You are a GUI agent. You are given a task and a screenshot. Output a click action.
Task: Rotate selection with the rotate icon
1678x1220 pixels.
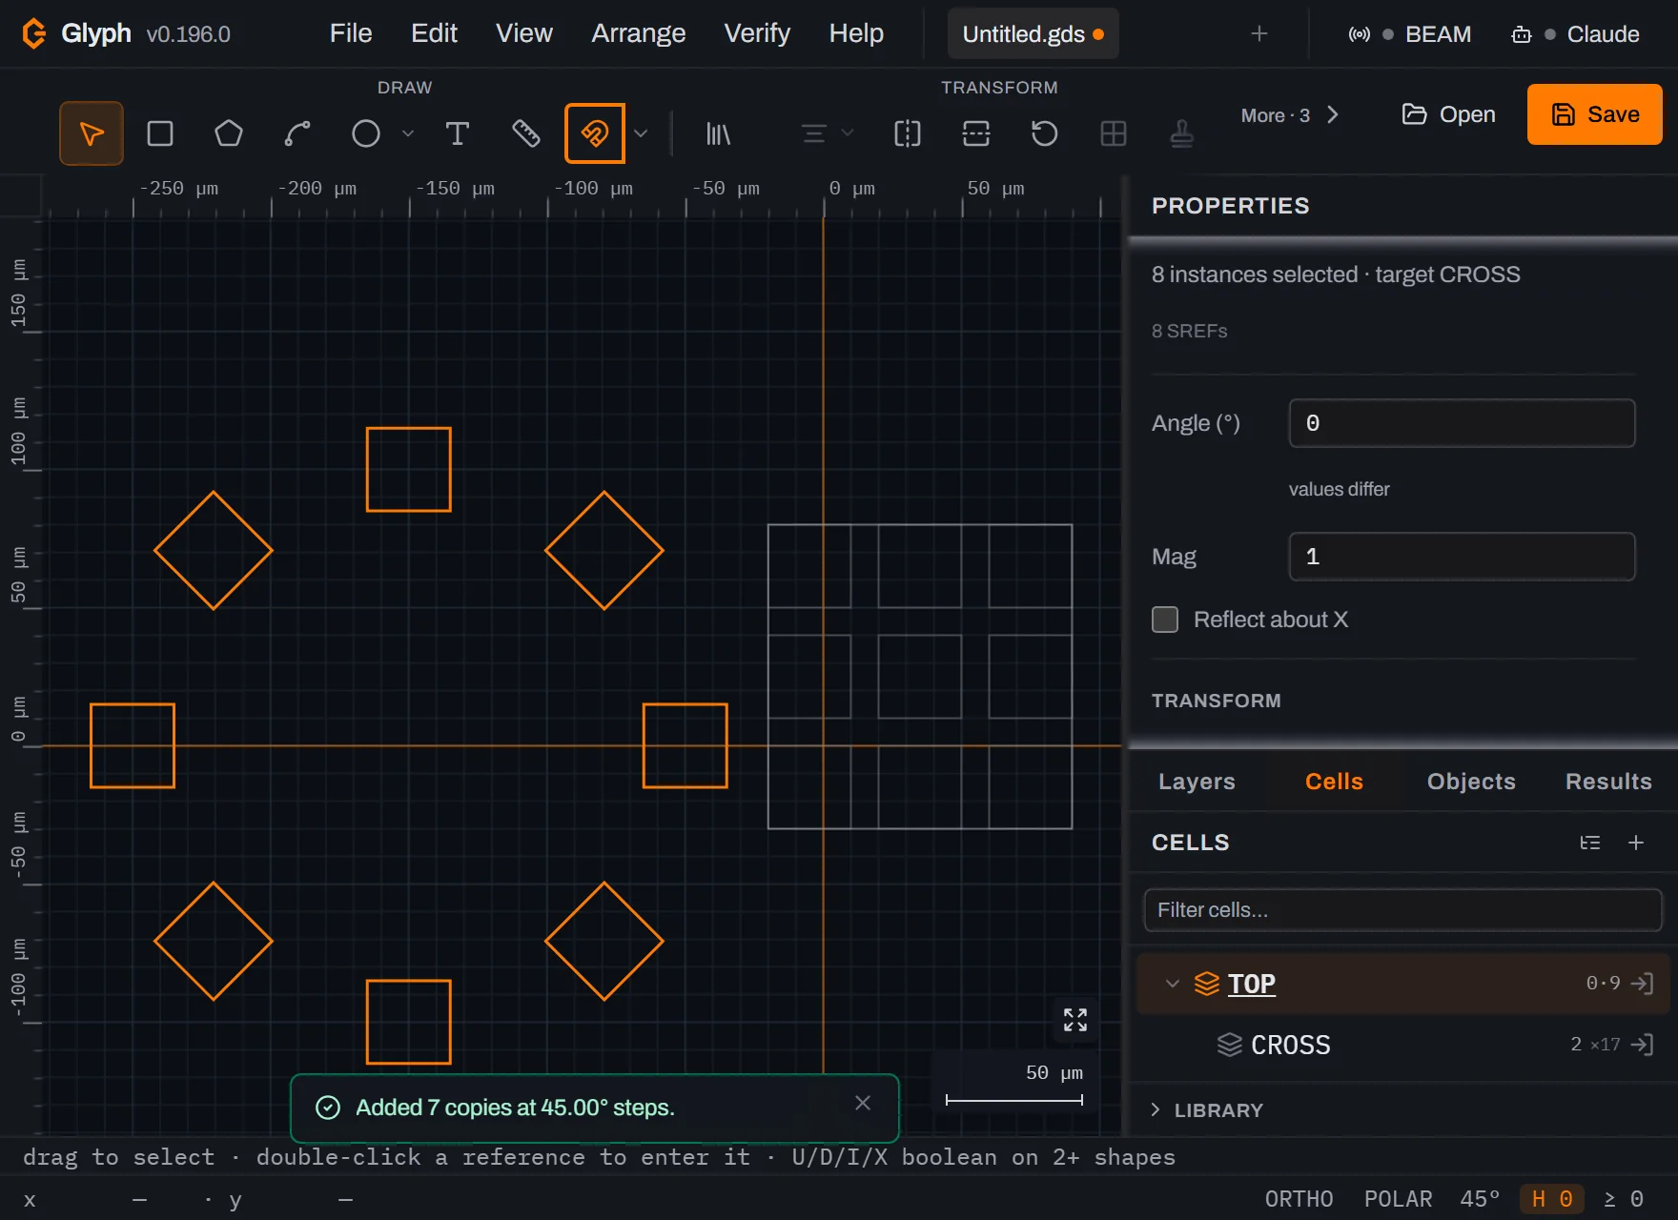point(1045,133)
